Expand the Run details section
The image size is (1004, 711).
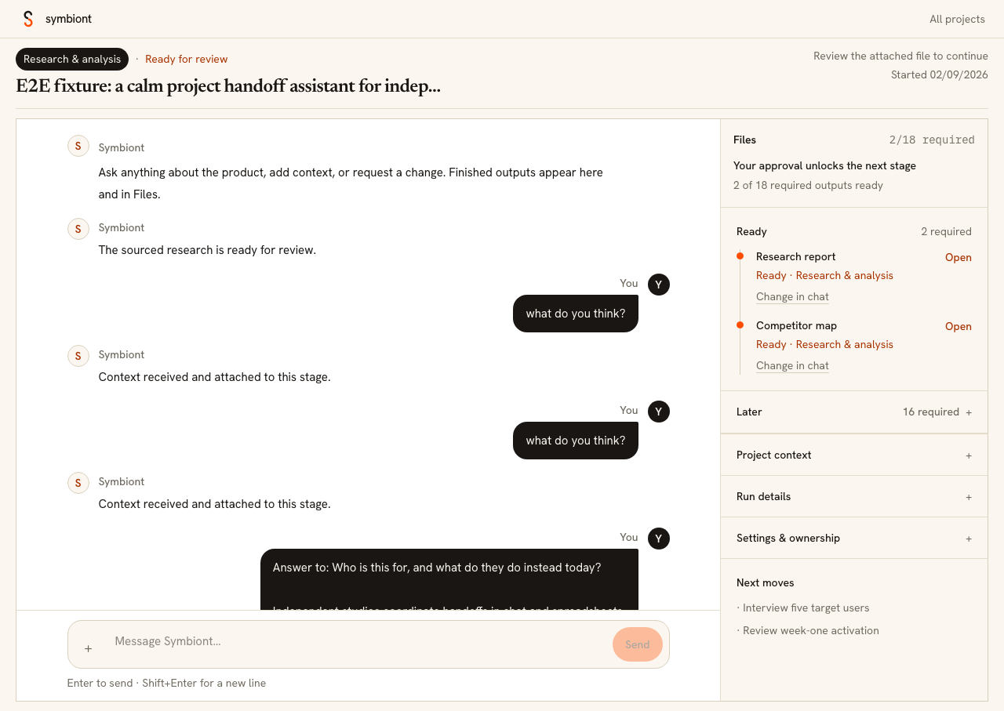(x=854, y=496)
